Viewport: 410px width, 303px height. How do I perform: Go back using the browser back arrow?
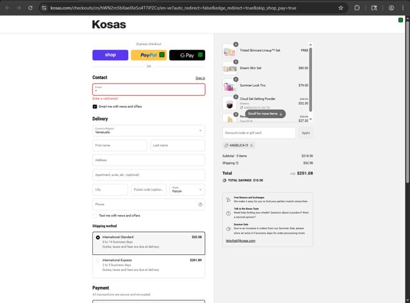(7, 8)
